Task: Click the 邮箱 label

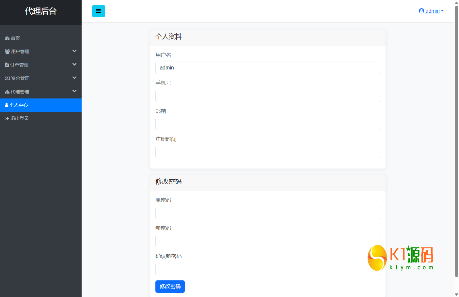Action: [161, 111]
